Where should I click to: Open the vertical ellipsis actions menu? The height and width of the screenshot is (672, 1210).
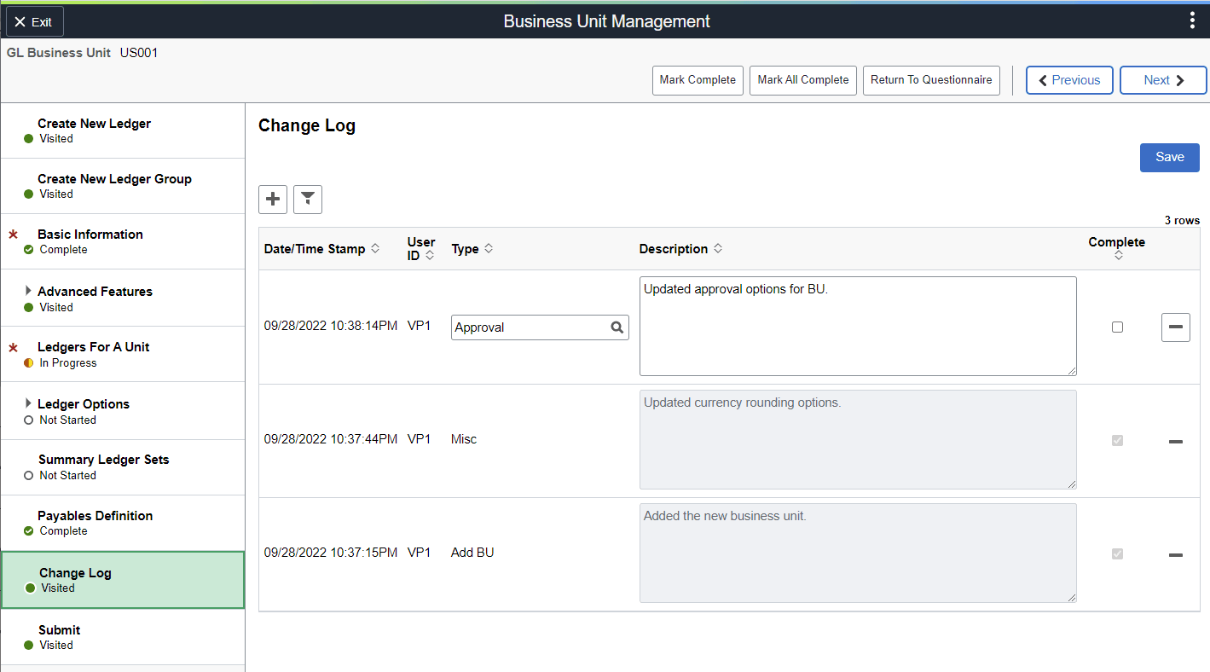(x=1192, y=21)
